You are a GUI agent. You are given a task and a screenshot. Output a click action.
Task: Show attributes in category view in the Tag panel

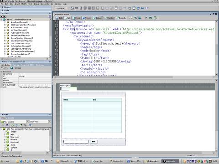(2, 68)
